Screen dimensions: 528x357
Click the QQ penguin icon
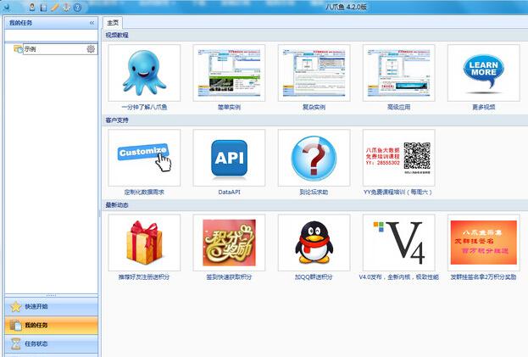314,243
